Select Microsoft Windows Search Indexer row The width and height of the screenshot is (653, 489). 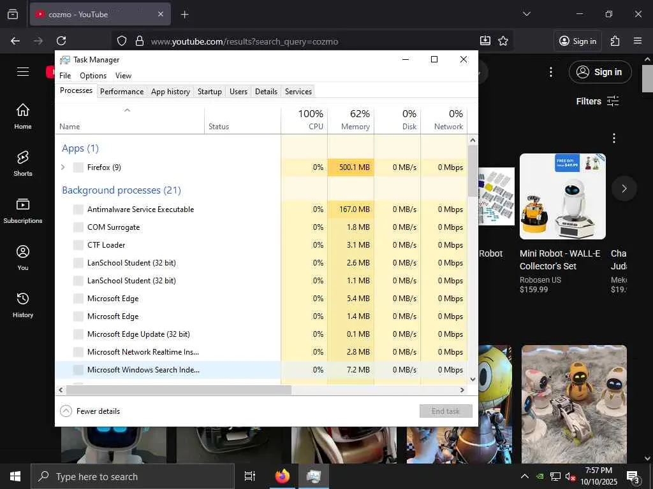click(261, 370)
